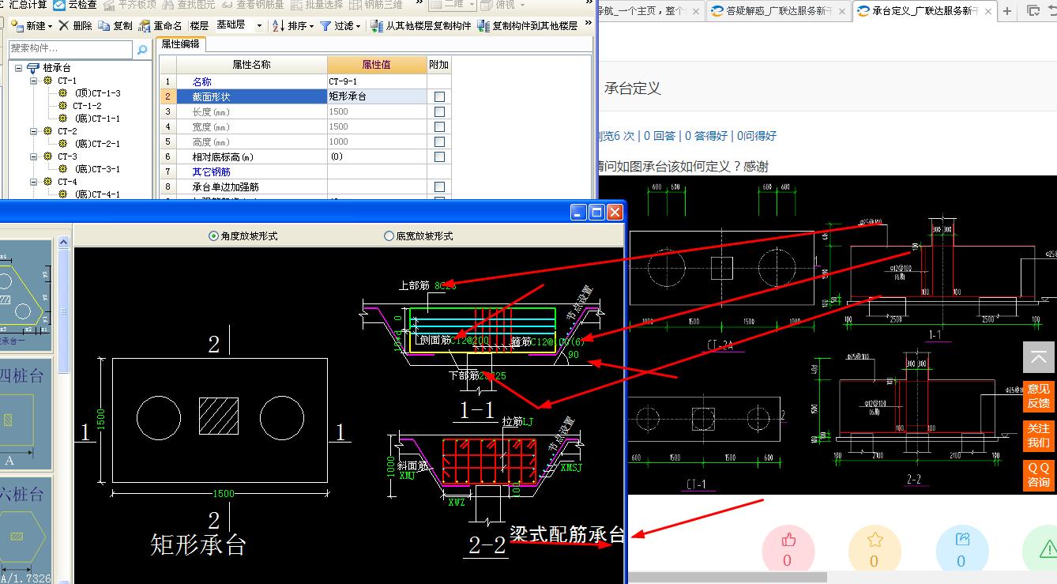Select the 六桩台 shape thumbnail
Screen dimensions: 1057x584
pos(26,529)
